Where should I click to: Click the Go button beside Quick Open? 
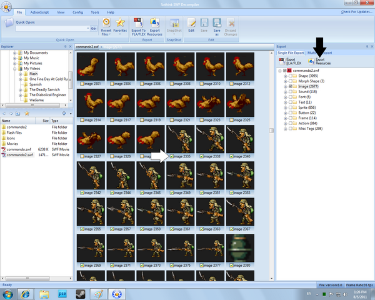(93, 29)
